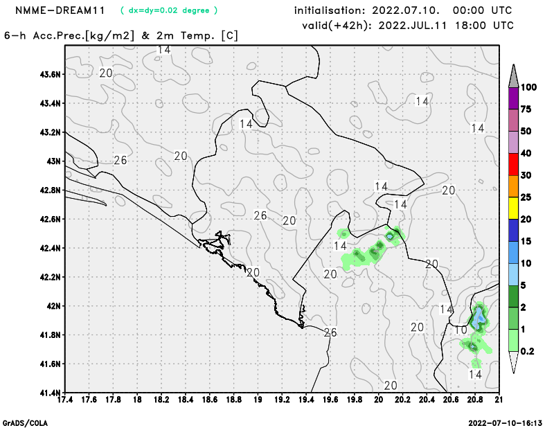Click the 100 label on the colorbar

(528, 87)
